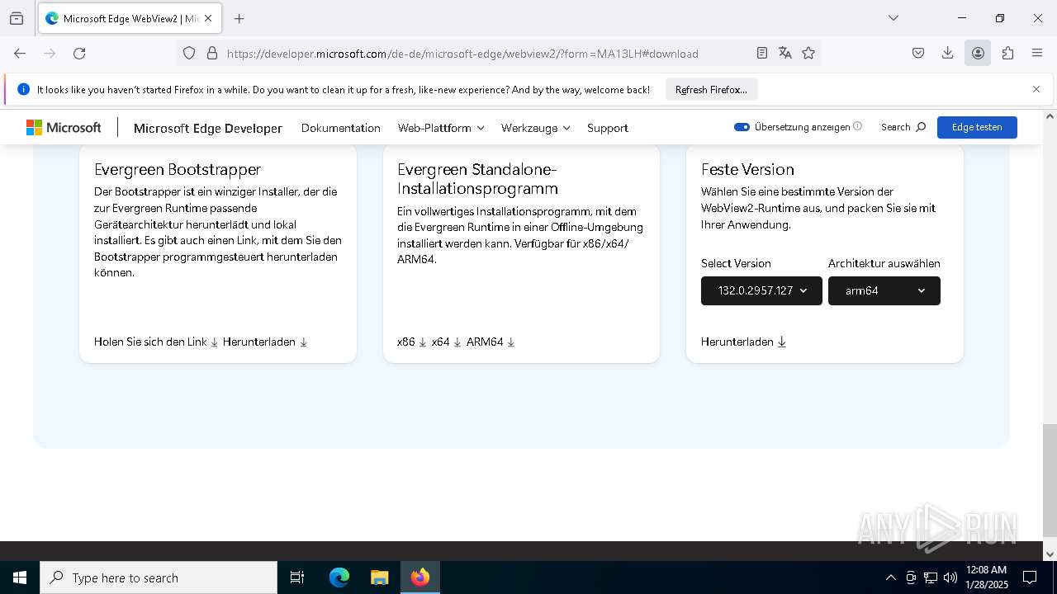Open the site Search
This screenshot has width=1057, height=594.
point(903,127)
